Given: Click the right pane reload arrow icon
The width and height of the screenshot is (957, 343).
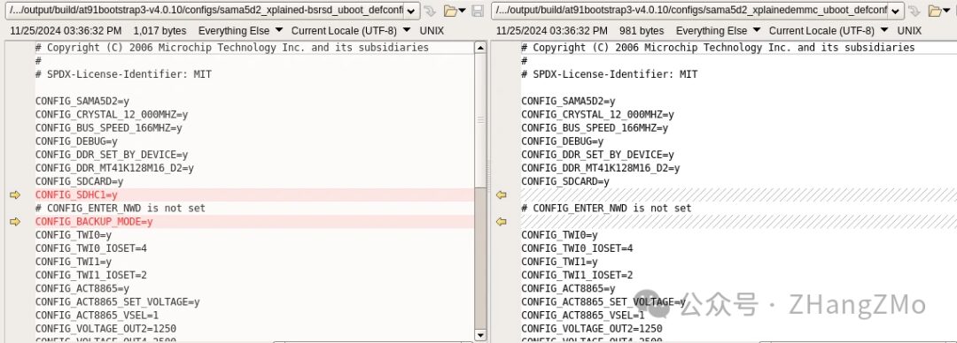Looking at the screenshot, I should (x=914, y=11).
